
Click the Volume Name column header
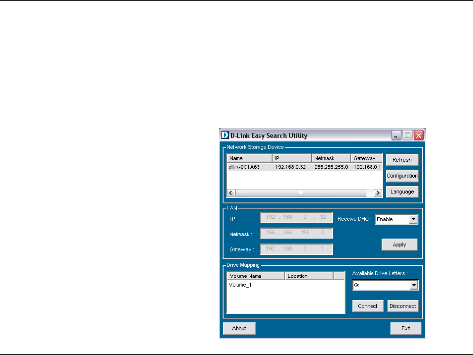256,276
